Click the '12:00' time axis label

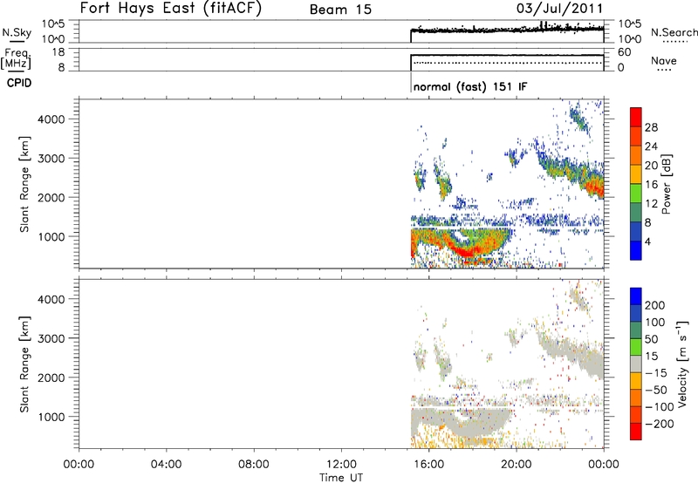click(341, 465)
